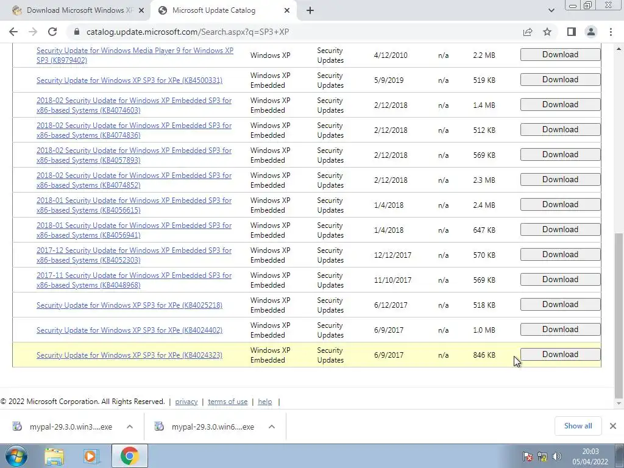Click Chrome icon in the taskbar
Viewport: 624px width, 468px height.
pyautogui.click(x=129, y=456)
